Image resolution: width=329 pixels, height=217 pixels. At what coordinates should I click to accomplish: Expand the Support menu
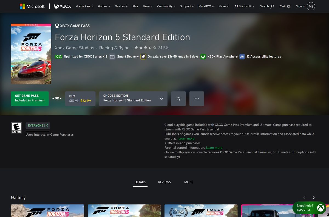(187, 6)
